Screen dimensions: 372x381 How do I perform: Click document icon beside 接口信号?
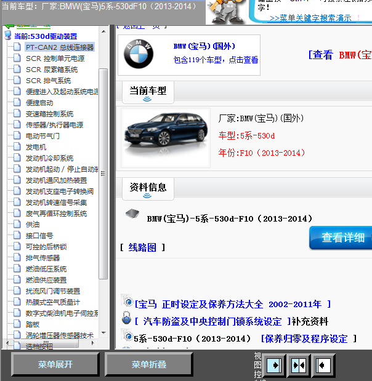click(17, 235)
